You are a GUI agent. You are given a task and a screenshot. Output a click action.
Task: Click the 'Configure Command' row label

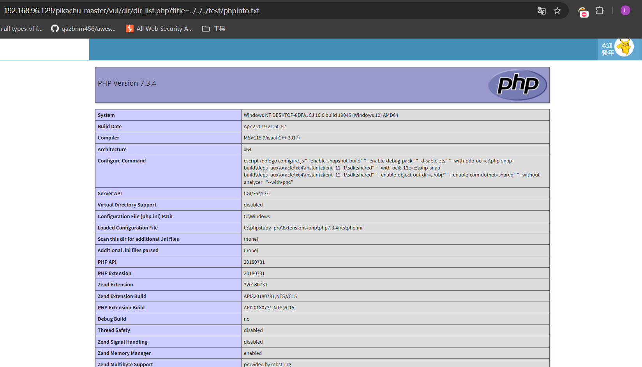point(122,161)
